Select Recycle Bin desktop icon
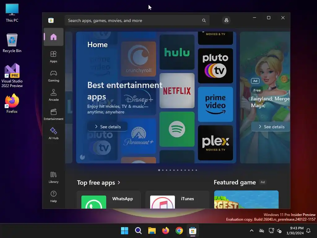The width and height of the screenshot is (317, 238). [12, 43]
